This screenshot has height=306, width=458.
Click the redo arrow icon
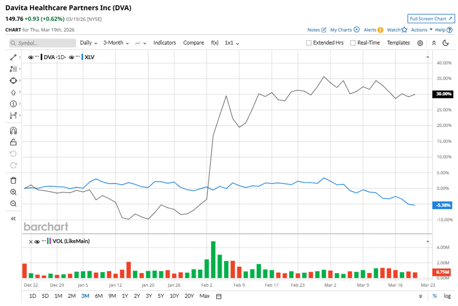[x=13, y=165]
